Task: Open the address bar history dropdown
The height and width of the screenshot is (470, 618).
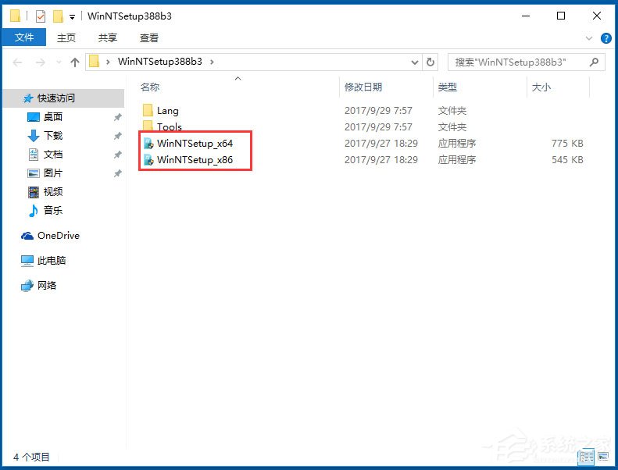Action: tap(414, 62)
